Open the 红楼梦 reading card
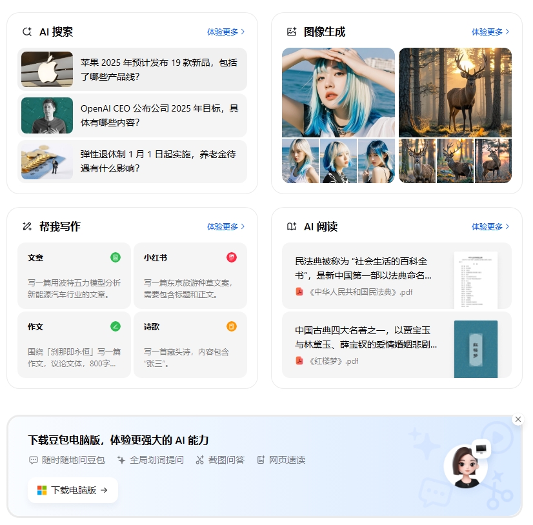 pyautogui.click(x=397, y=344)
